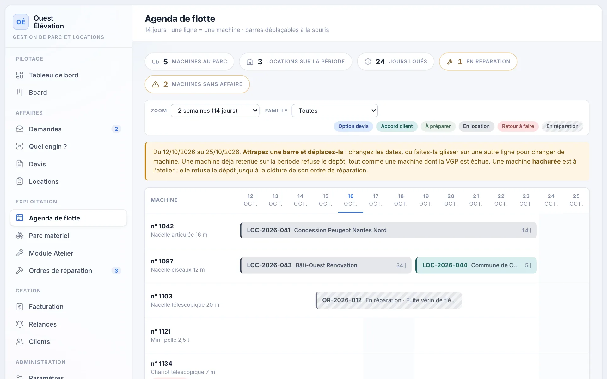Screen dimensions: 607x379
Task: Select the LOC-2026-041 Concession Peugeot bar
Action: click(388, 230)
